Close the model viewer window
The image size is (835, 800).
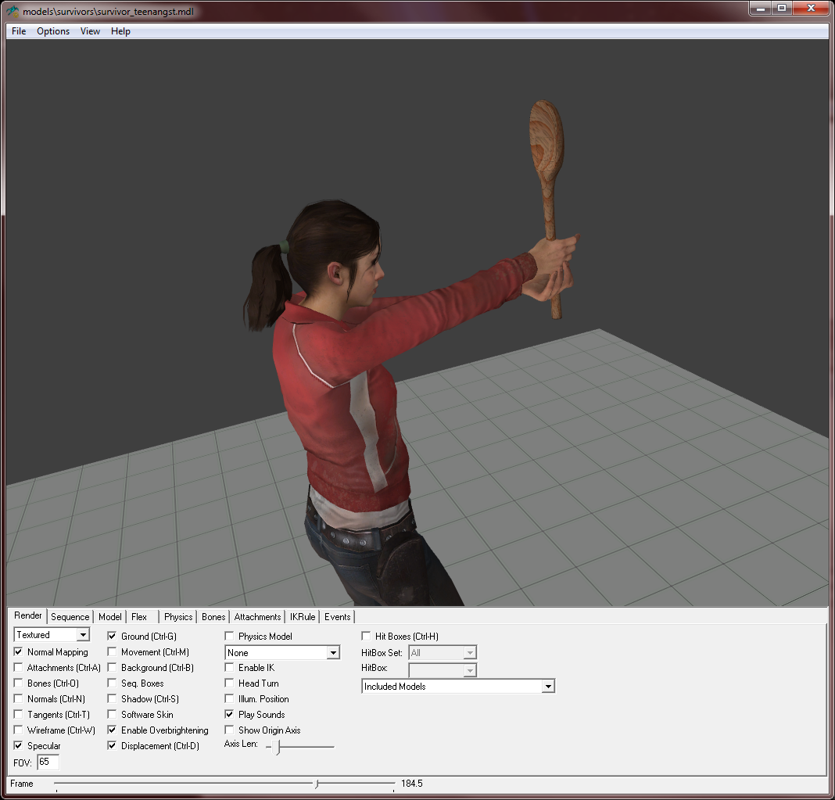(x=811, y=8)
